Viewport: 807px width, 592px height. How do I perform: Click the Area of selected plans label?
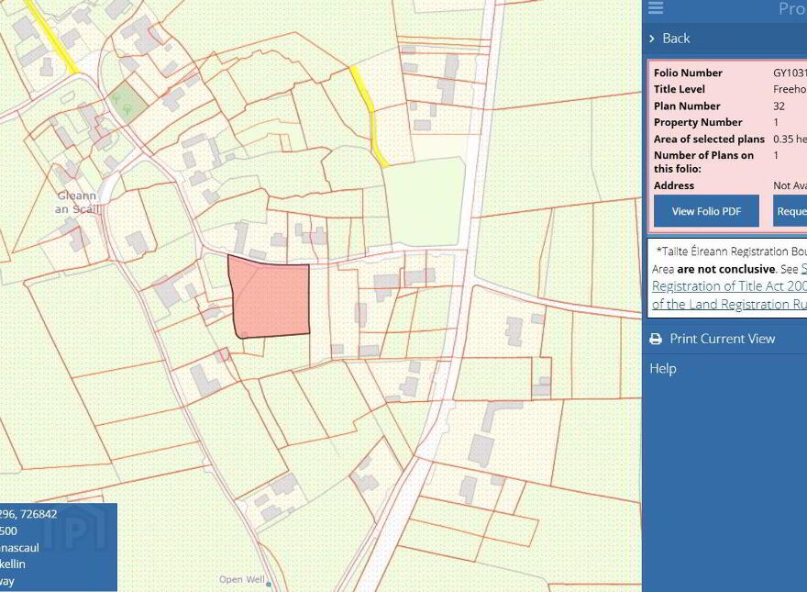pos(709,140)
